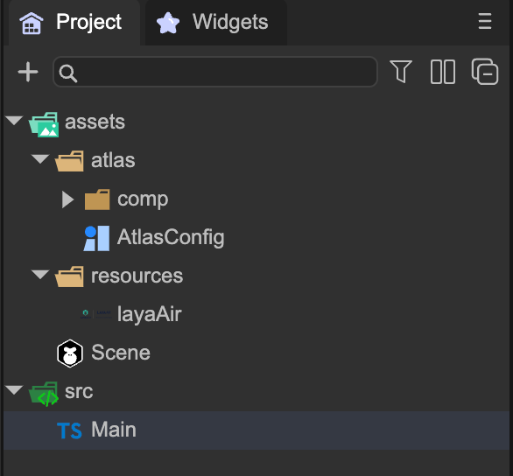Expand the comp folder arrow
Screen dimensions: 513x476
click(x=67, y=199)
